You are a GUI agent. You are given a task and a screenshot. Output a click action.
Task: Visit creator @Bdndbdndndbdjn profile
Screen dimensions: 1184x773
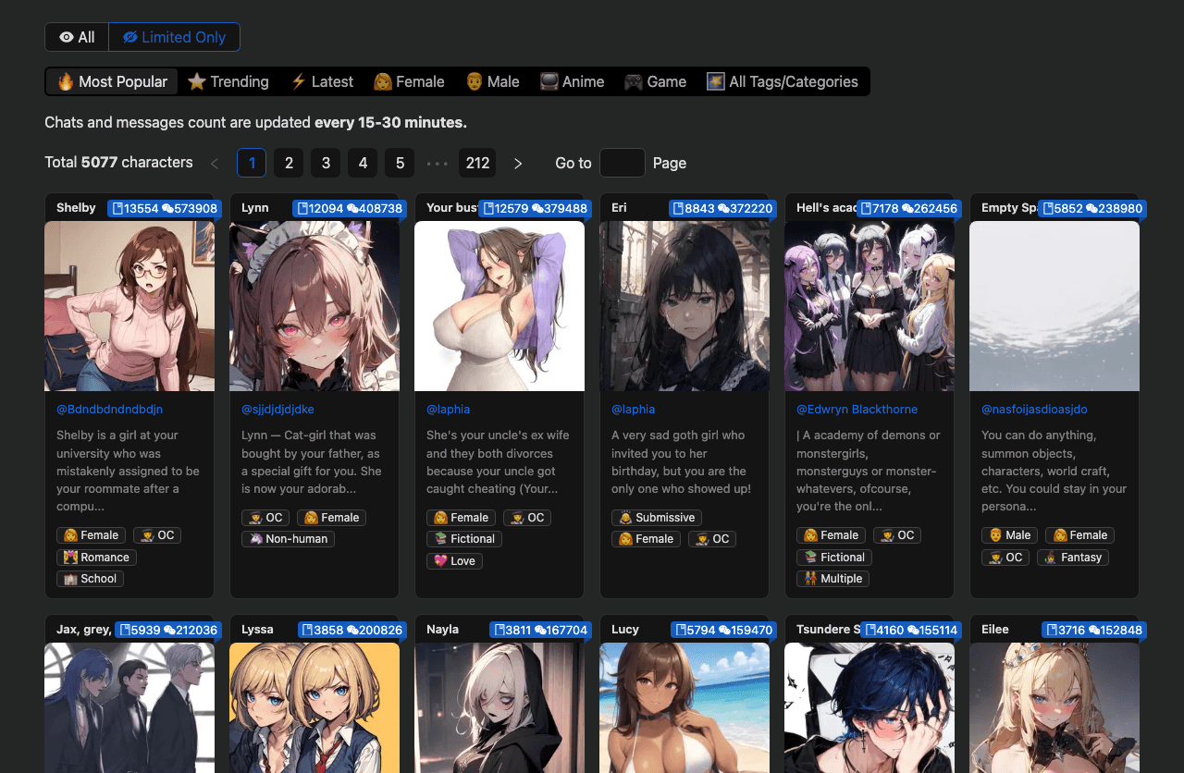tap(110, 409)
